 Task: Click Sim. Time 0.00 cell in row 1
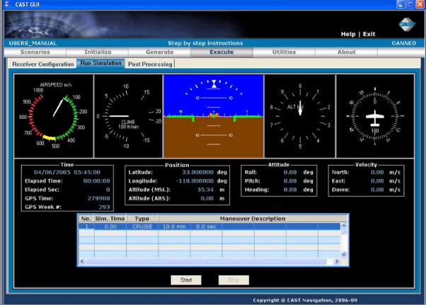pos(110,226)
